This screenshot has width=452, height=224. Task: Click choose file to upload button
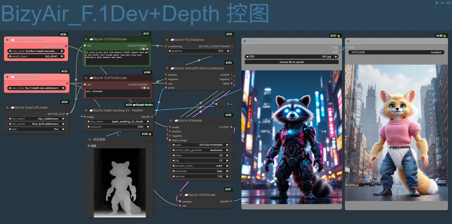point(291,62)
